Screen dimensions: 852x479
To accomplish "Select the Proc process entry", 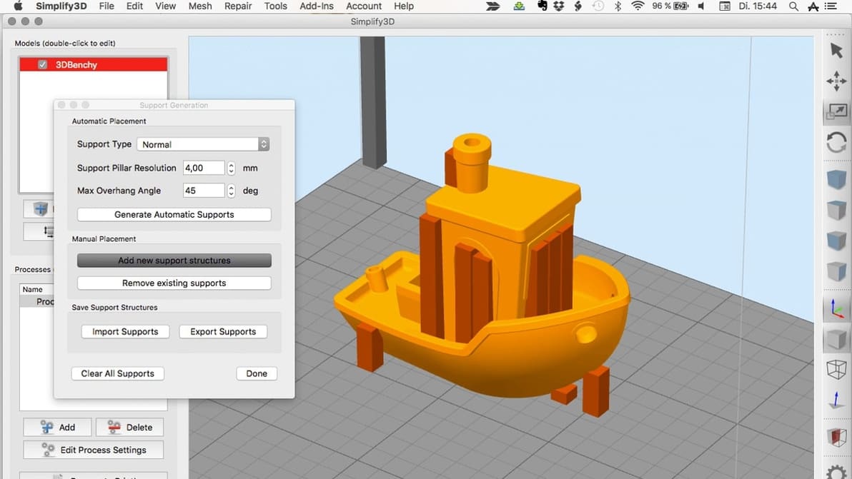I will (46, 301).
